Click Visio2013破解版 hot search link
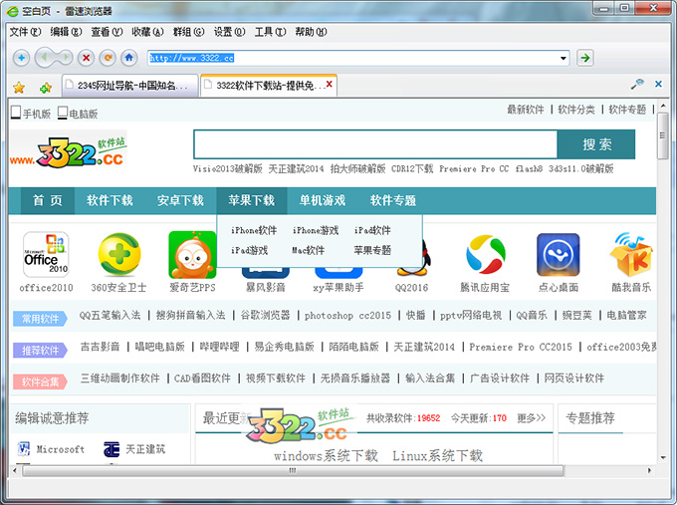The image size is (677, 505). [228, 168]
